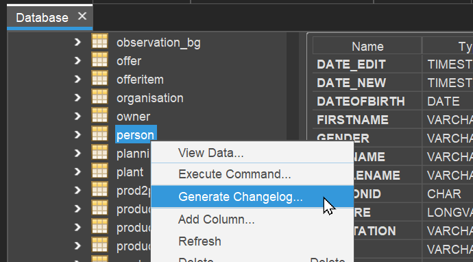Image resolution: width=473 pixels, height=262 pixels.
Task: Select the owner table
Action: coord(134,117)
